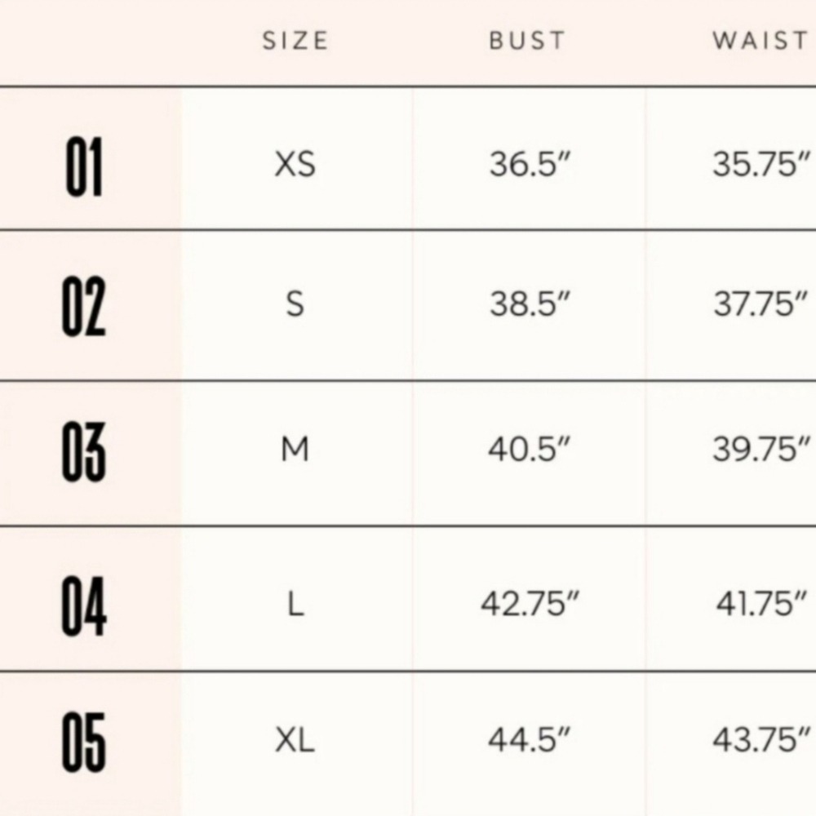816x816 pixels.
Task: Select the row number 01 label
Action: coord(84,167)
